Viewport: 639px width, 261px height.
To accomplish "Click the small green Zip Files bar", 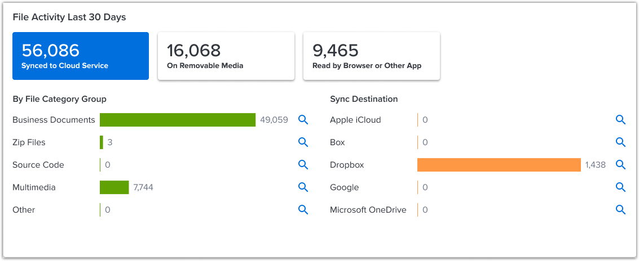I will click(x=102, y=142).
